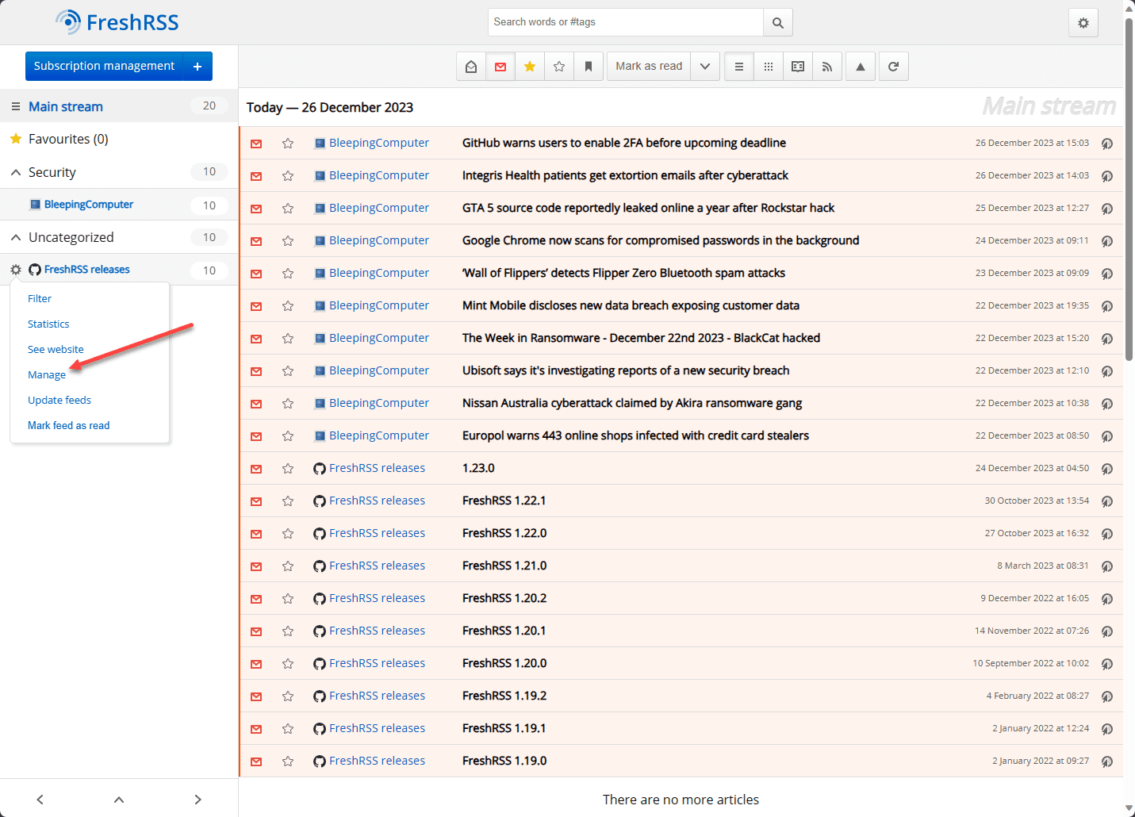This screenshot has height=817, width=1135.
Task: Open the GTA 5 source code article
Action: [x=648, y=208]
